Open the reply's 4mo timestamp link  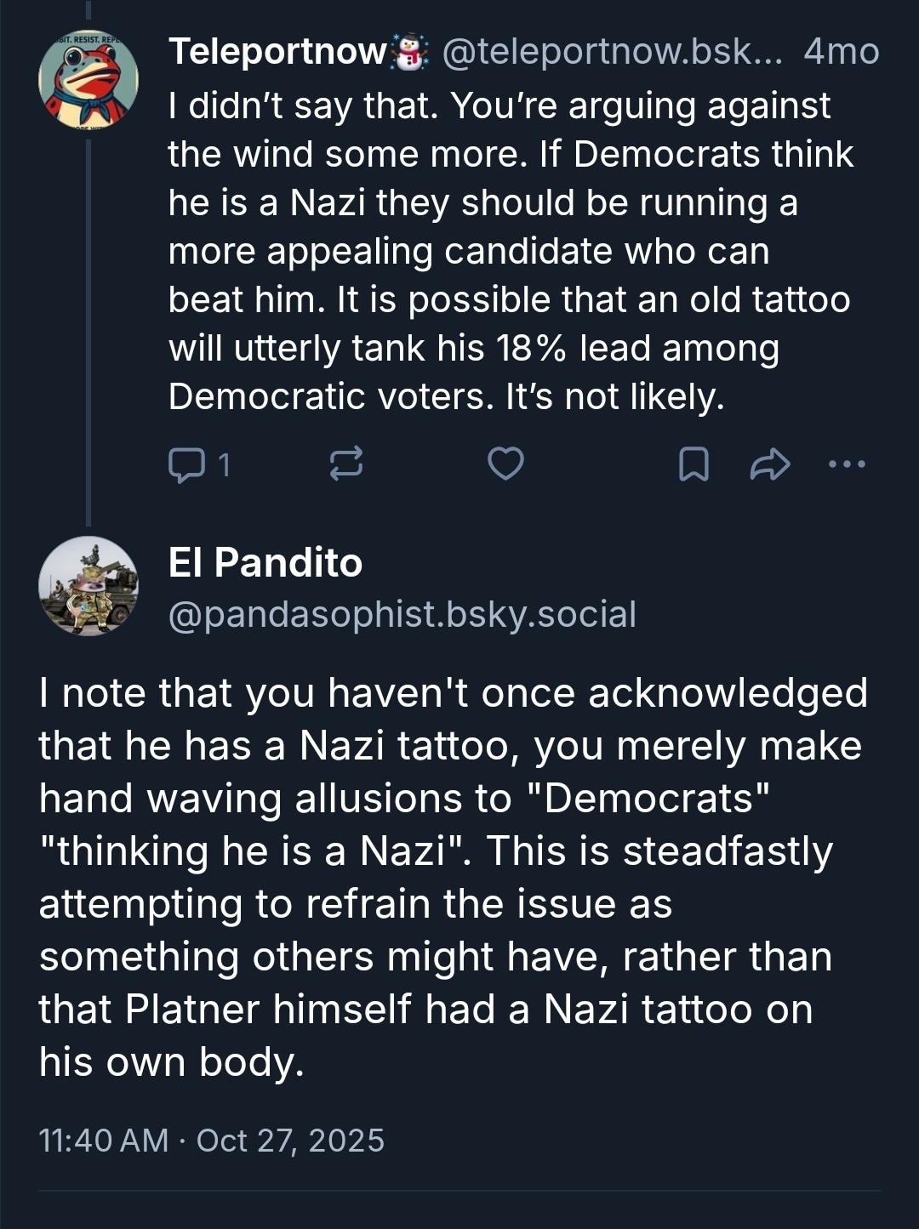[841, 52]
